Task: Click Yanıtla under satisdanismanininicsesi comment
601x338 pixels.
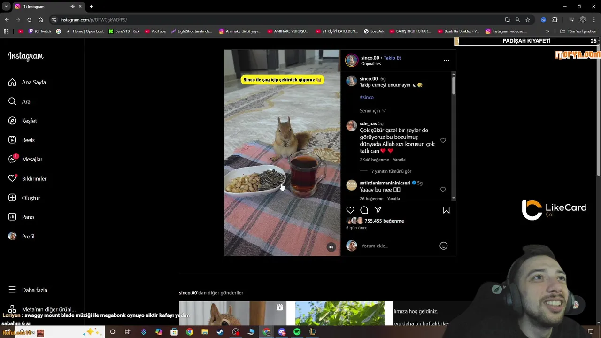Action: pos(393,199)
